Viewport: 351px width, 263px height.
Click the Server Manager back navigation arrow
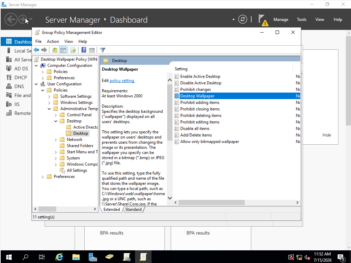pos(11,20)
